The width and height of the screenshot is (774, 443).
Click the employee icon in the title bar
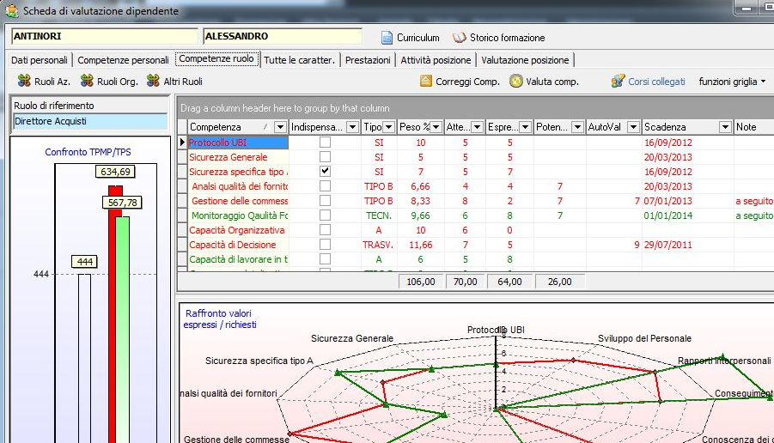pyautogui.click(x=11, y=10)
